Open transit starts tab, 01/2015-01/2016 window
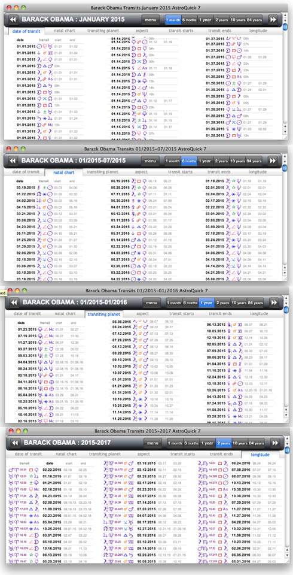This screenshot has height=575, width=293. point(181,314)
